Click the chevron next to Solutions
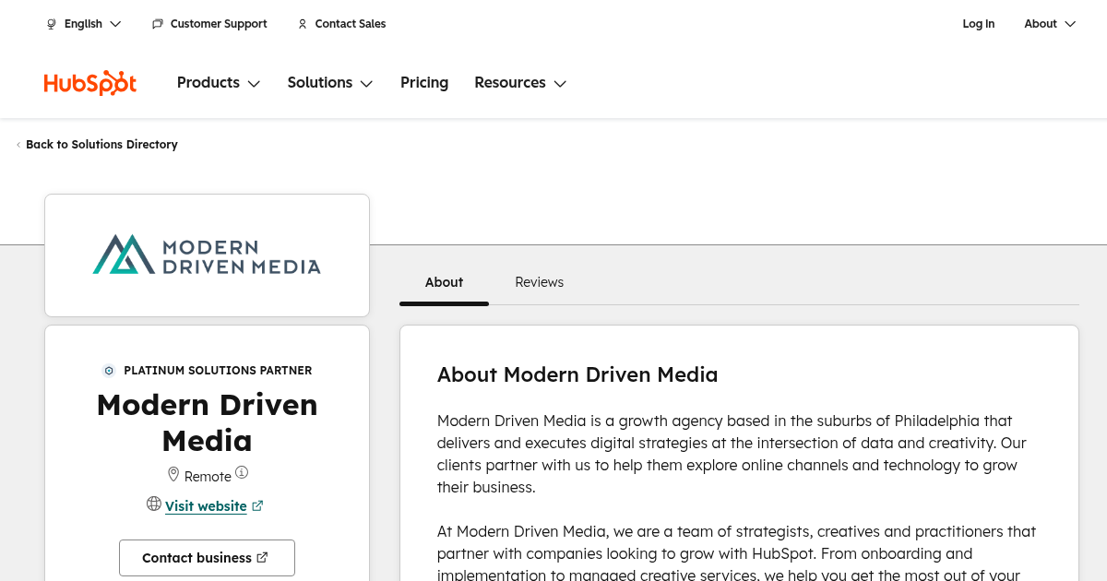The height and width of the screenshot is (581, 1107). click(366, 84)
